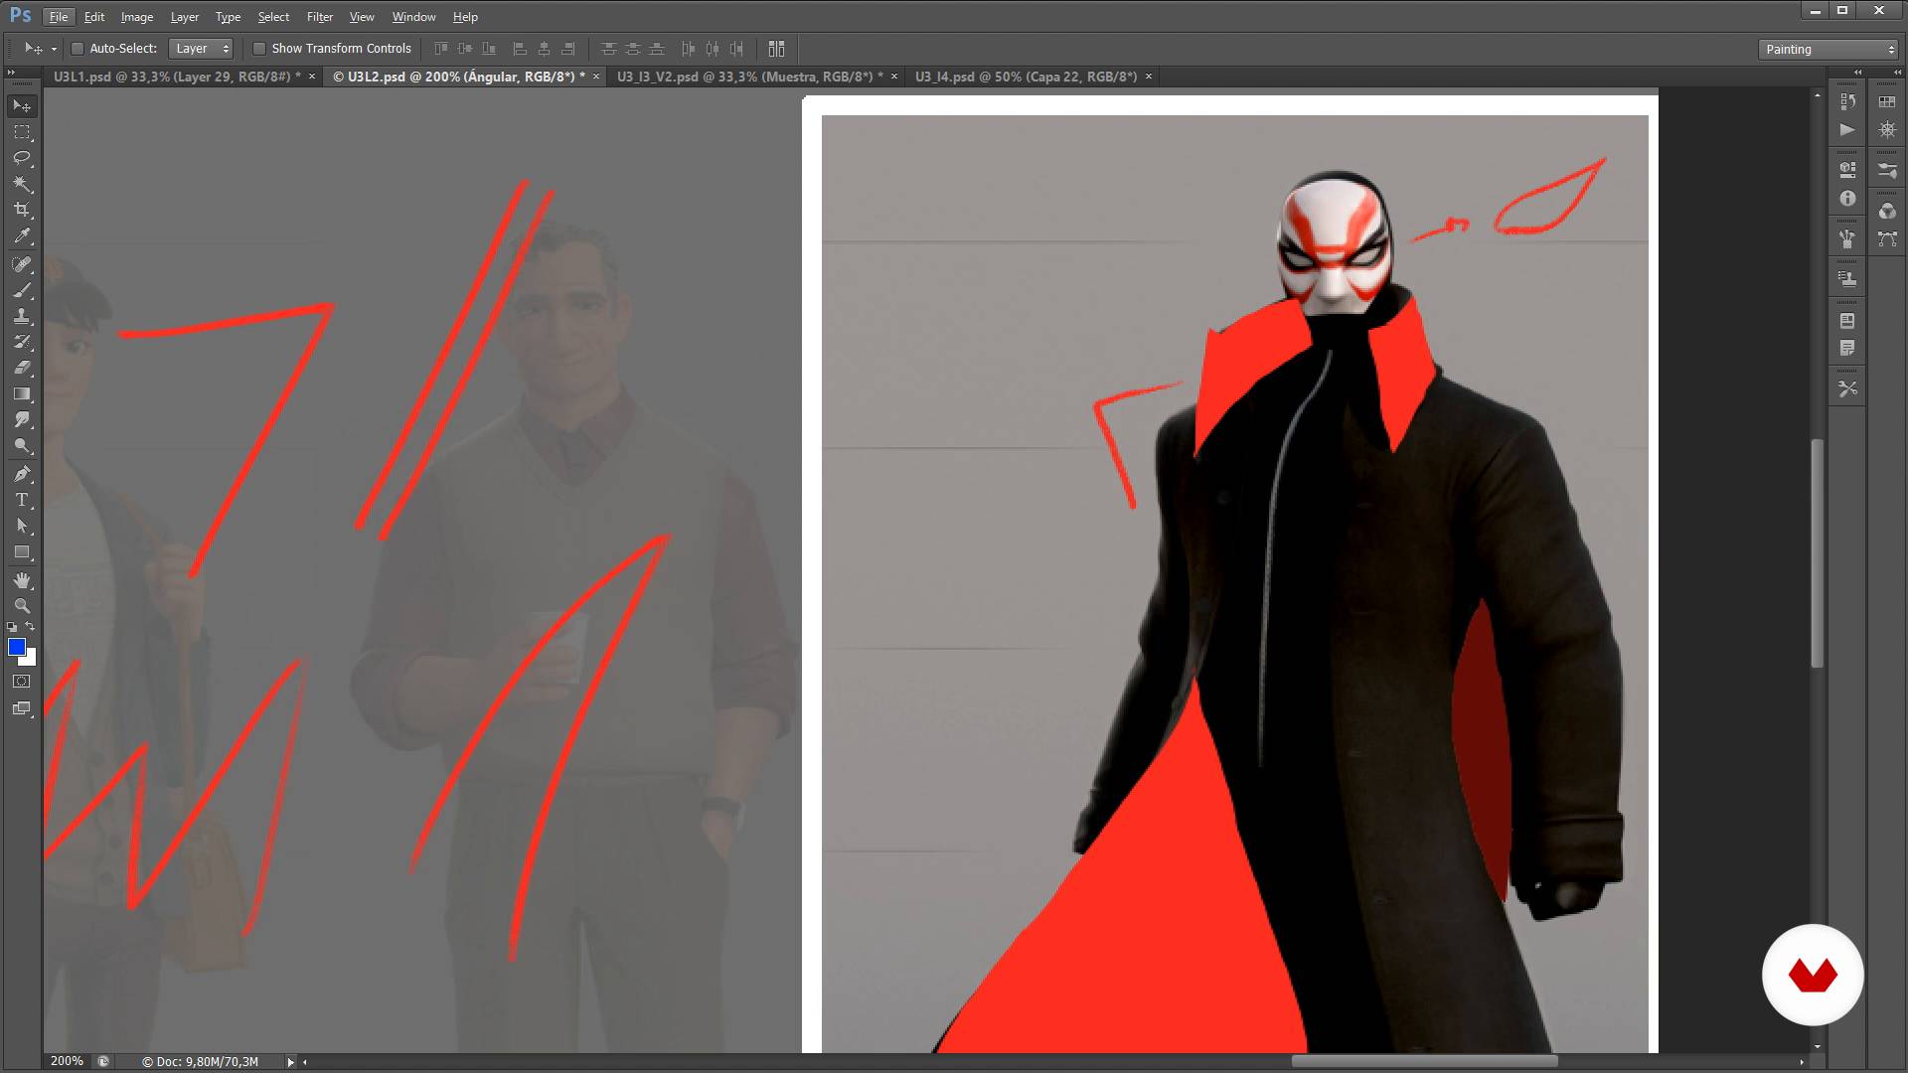Select the Magic Wand tool
Screen dimensions: 1908x1073
[x=22, y=184]
